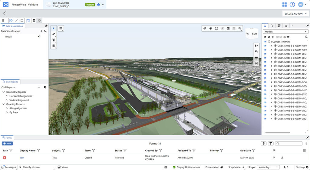
Task: Click the edit pencil on Test form
Action: coord(282,158)
